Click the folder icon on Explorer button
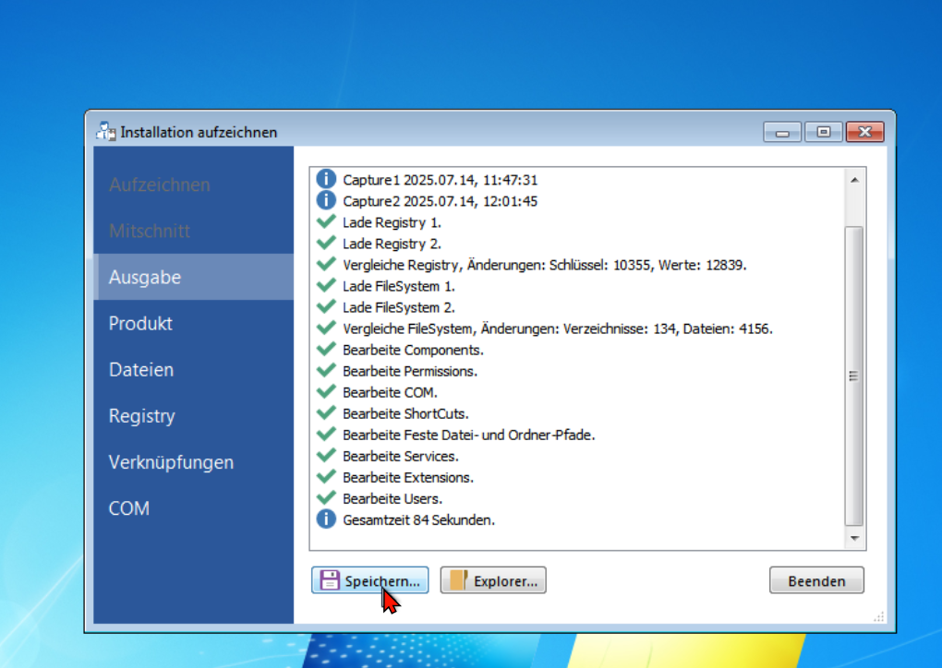 tap(458, 580)
